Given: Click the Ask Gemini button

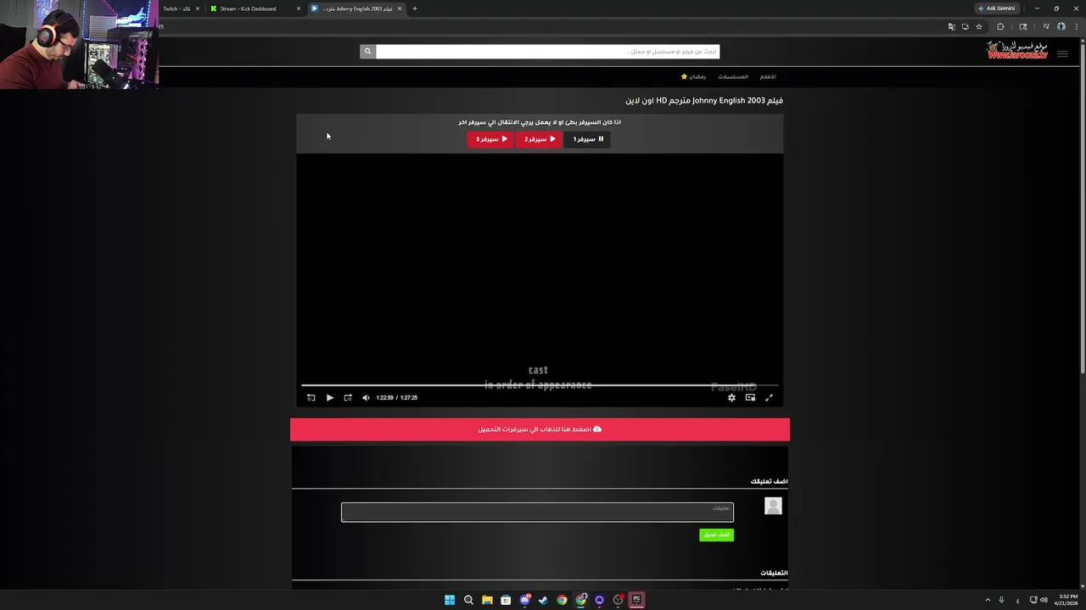Looking at the screenshot, I should [996, 8].
